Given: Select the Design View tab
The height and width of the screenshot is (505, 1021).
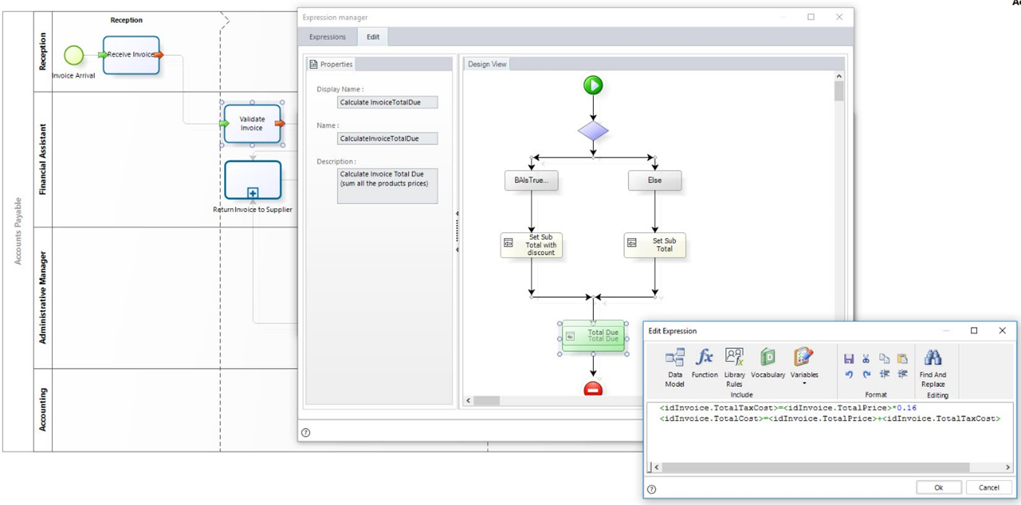Looking at the screenshot, I should [487, 64].
